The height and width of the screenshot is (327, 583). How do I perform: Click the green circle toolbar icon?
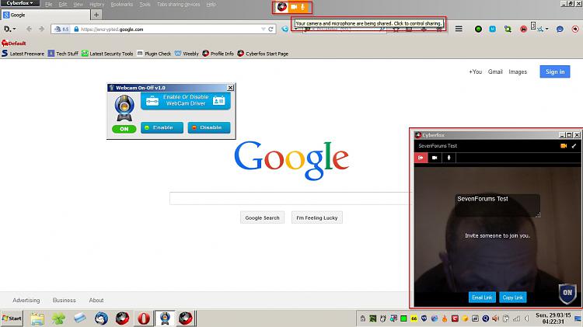click(x=478, y=29)
